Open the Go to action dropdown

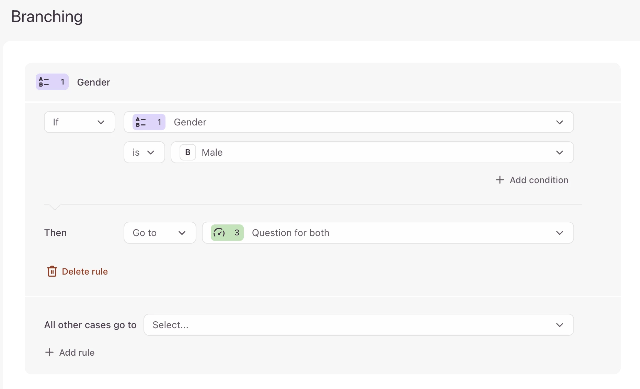(160, 233)
